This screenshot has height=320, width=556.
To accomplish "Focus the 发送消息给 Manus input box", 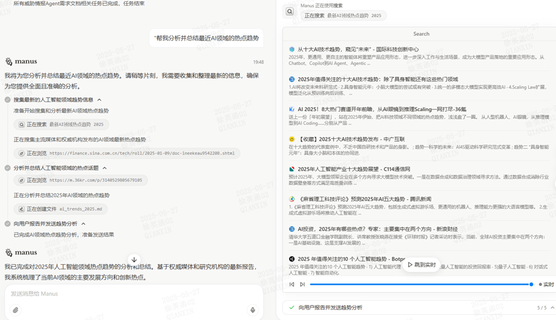I will point(129,294).
